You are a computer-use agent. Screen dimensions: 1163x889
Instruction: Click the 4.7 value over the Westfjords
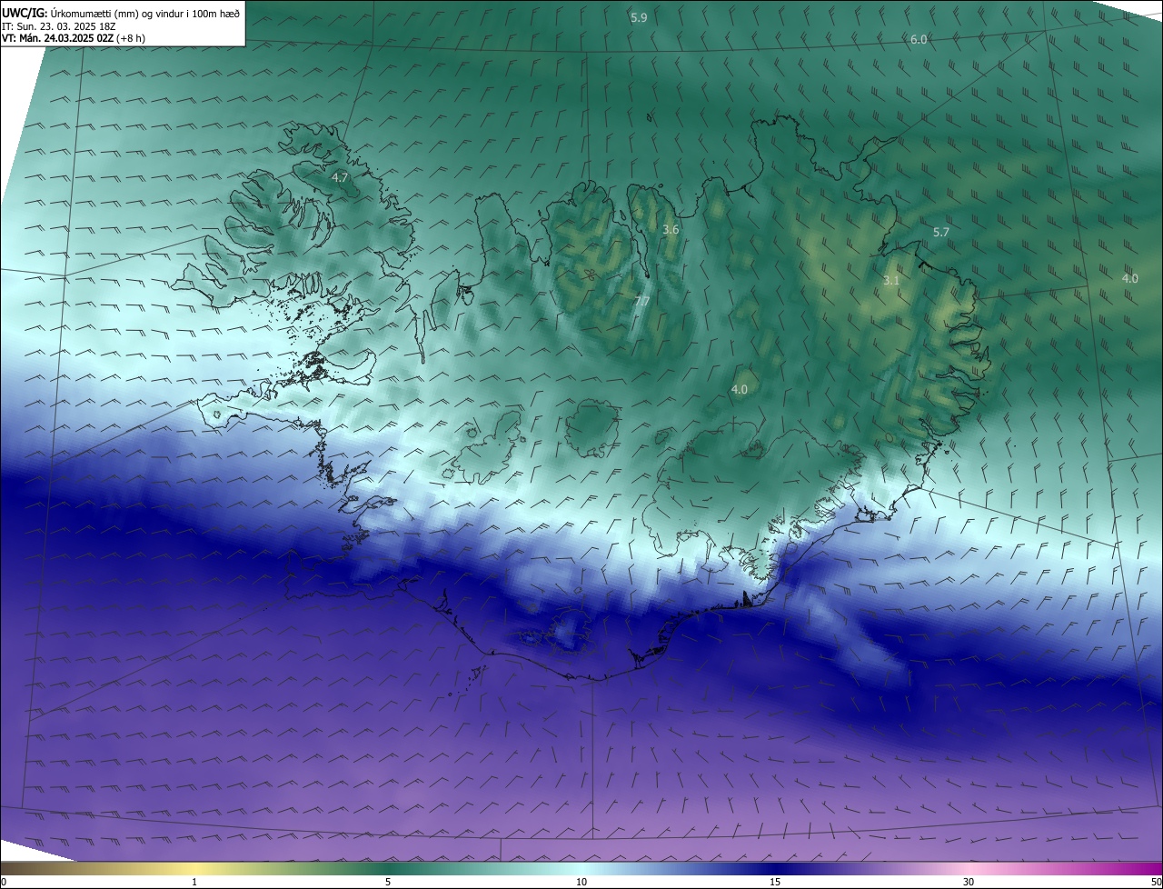340,178
